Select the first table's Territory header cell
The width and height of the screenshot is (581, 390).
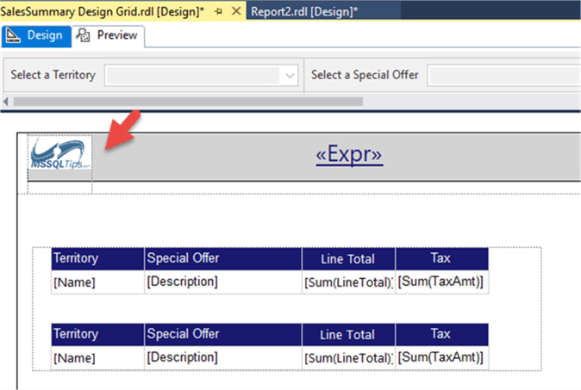[x=97, y=258]
